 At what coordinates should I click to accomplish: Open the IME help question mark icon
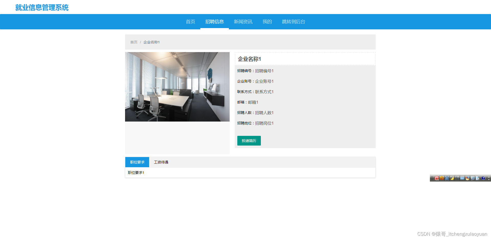[483, 178]
